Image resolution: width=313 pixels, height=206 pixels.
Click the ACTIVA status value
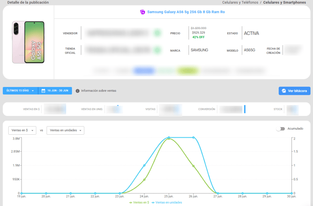252,33
